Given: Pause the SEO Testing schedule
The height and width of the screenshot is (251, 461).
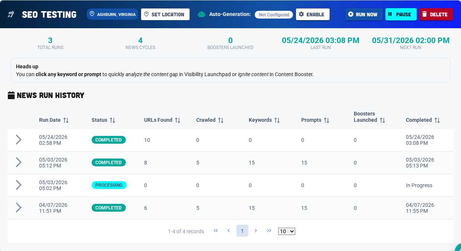Looking at the screenshot, I should 401,14.
